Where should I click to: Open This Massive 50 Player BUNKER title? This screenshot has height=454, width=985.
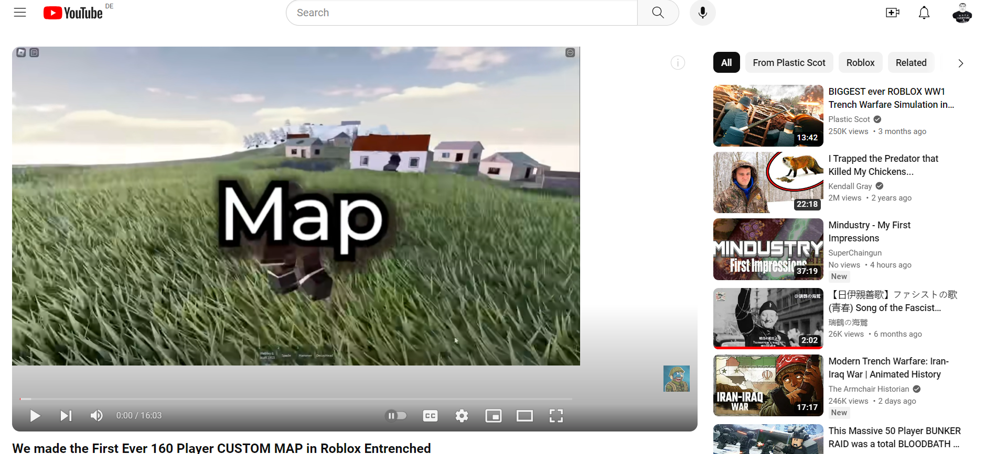tap(894, 437)
